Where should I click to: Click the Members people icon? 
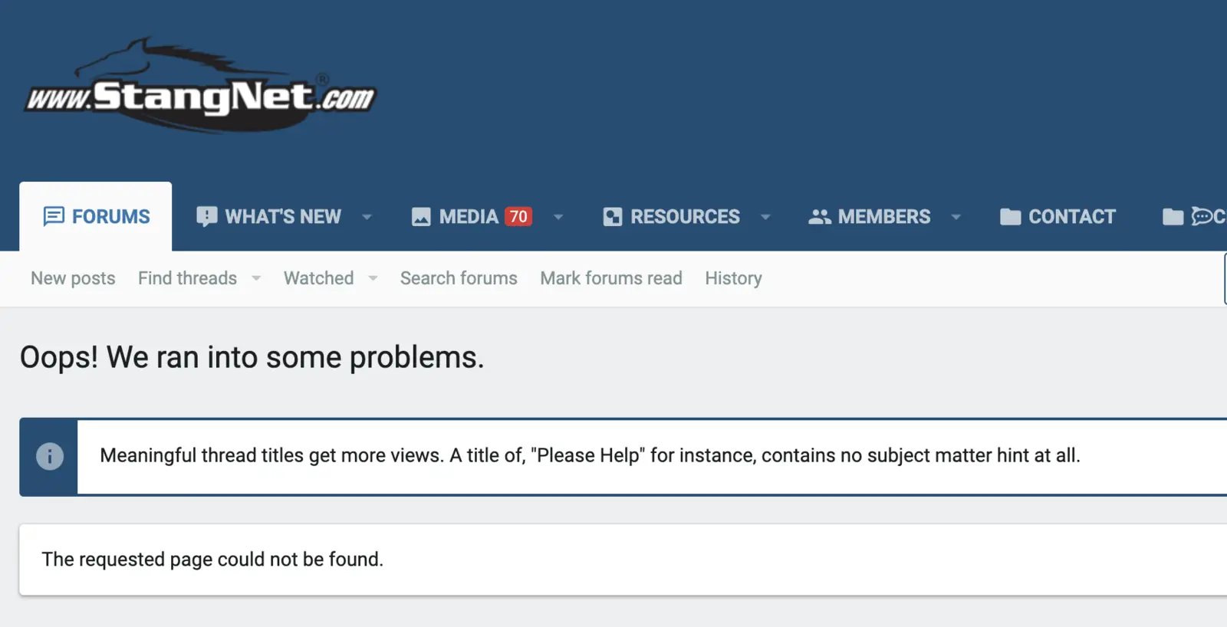click(x=820, y=217)
